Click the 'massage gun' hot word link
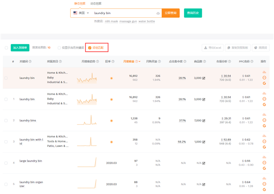The height and width of the screenshot is (194, 274). 128,21
